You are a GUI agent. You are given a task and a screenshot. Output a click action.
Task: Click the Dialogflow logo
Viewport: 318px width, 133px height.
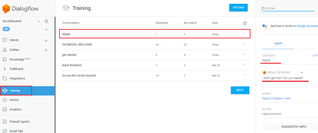pyautogui.click(x=20, y=9)
